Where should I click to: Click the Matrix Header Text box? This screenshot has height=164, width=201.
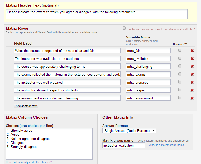tap(97, 14)
